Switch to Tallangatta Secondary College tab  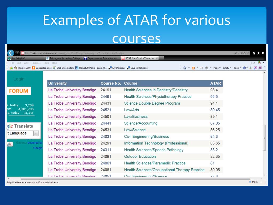64,58
